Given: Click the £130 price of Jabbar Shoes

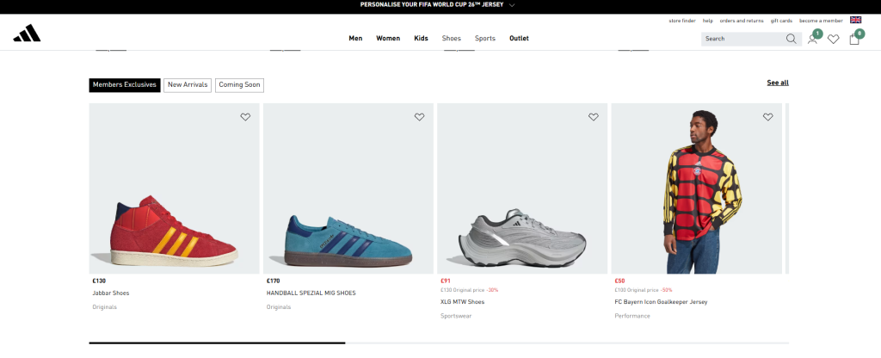Looking at the screenshot, I should tap(99, 281).
